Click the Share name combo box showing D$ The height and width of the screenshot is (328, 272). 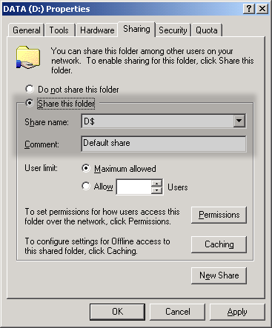pyautogui.click(x=163, y=121)
